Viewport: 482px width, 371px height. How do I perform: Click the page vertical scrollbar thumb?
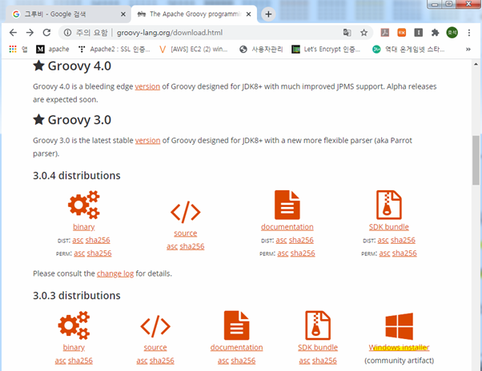point(476,160)
